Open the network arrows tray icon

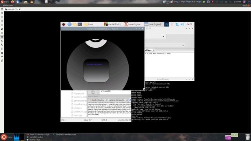pyautogui.click(x=177, y=24)
